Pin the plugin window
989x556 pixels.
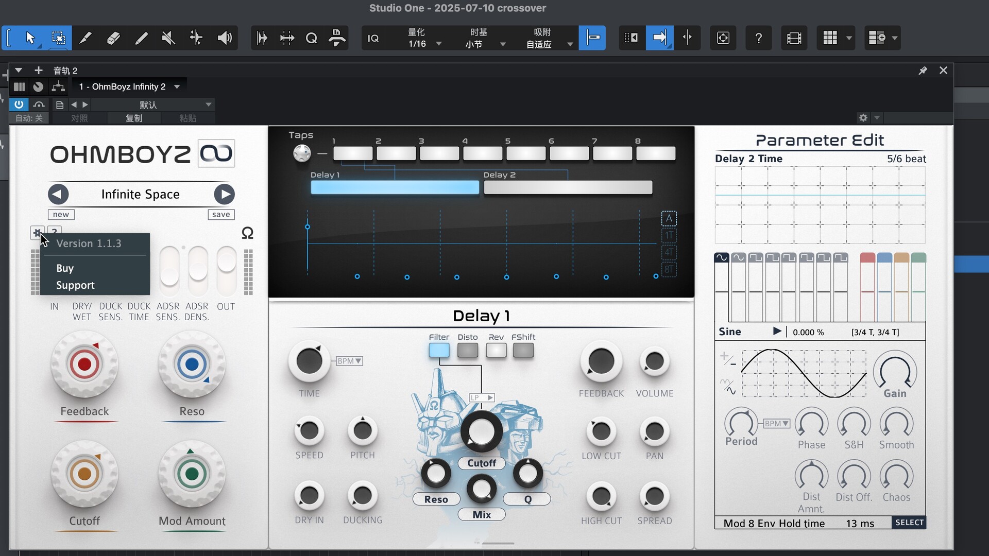coord(923,71)
